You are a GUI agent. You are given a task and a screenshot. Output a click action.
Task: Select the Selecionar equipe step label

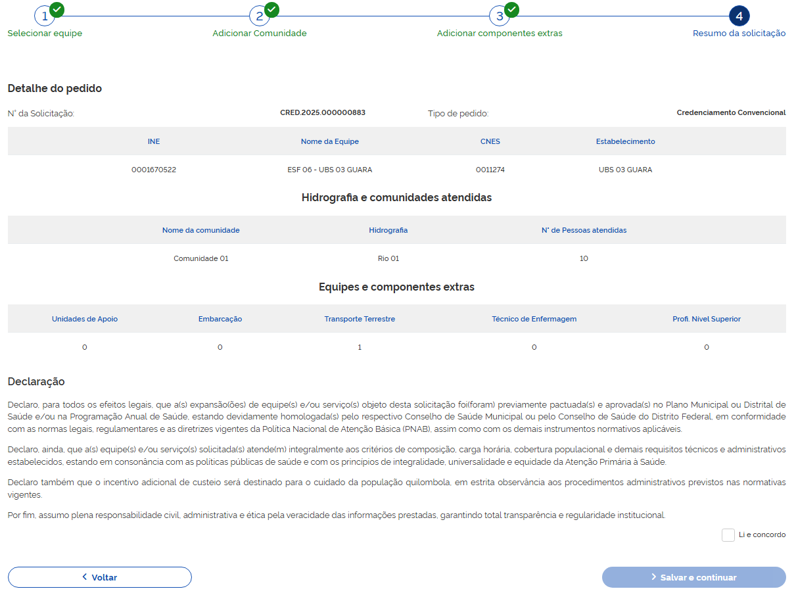click(45, 34)
